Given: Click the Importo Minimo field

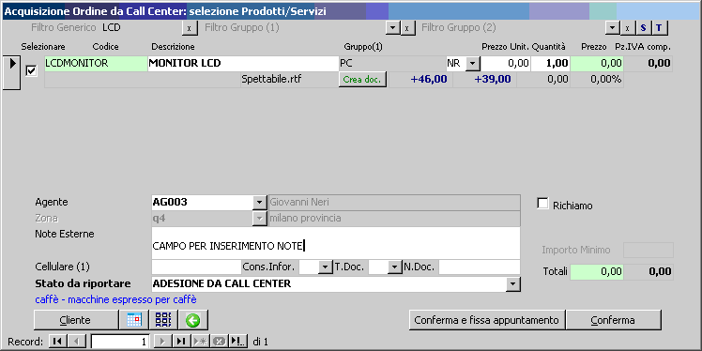Looking at the screenshot, I should (x=649, y=251).
